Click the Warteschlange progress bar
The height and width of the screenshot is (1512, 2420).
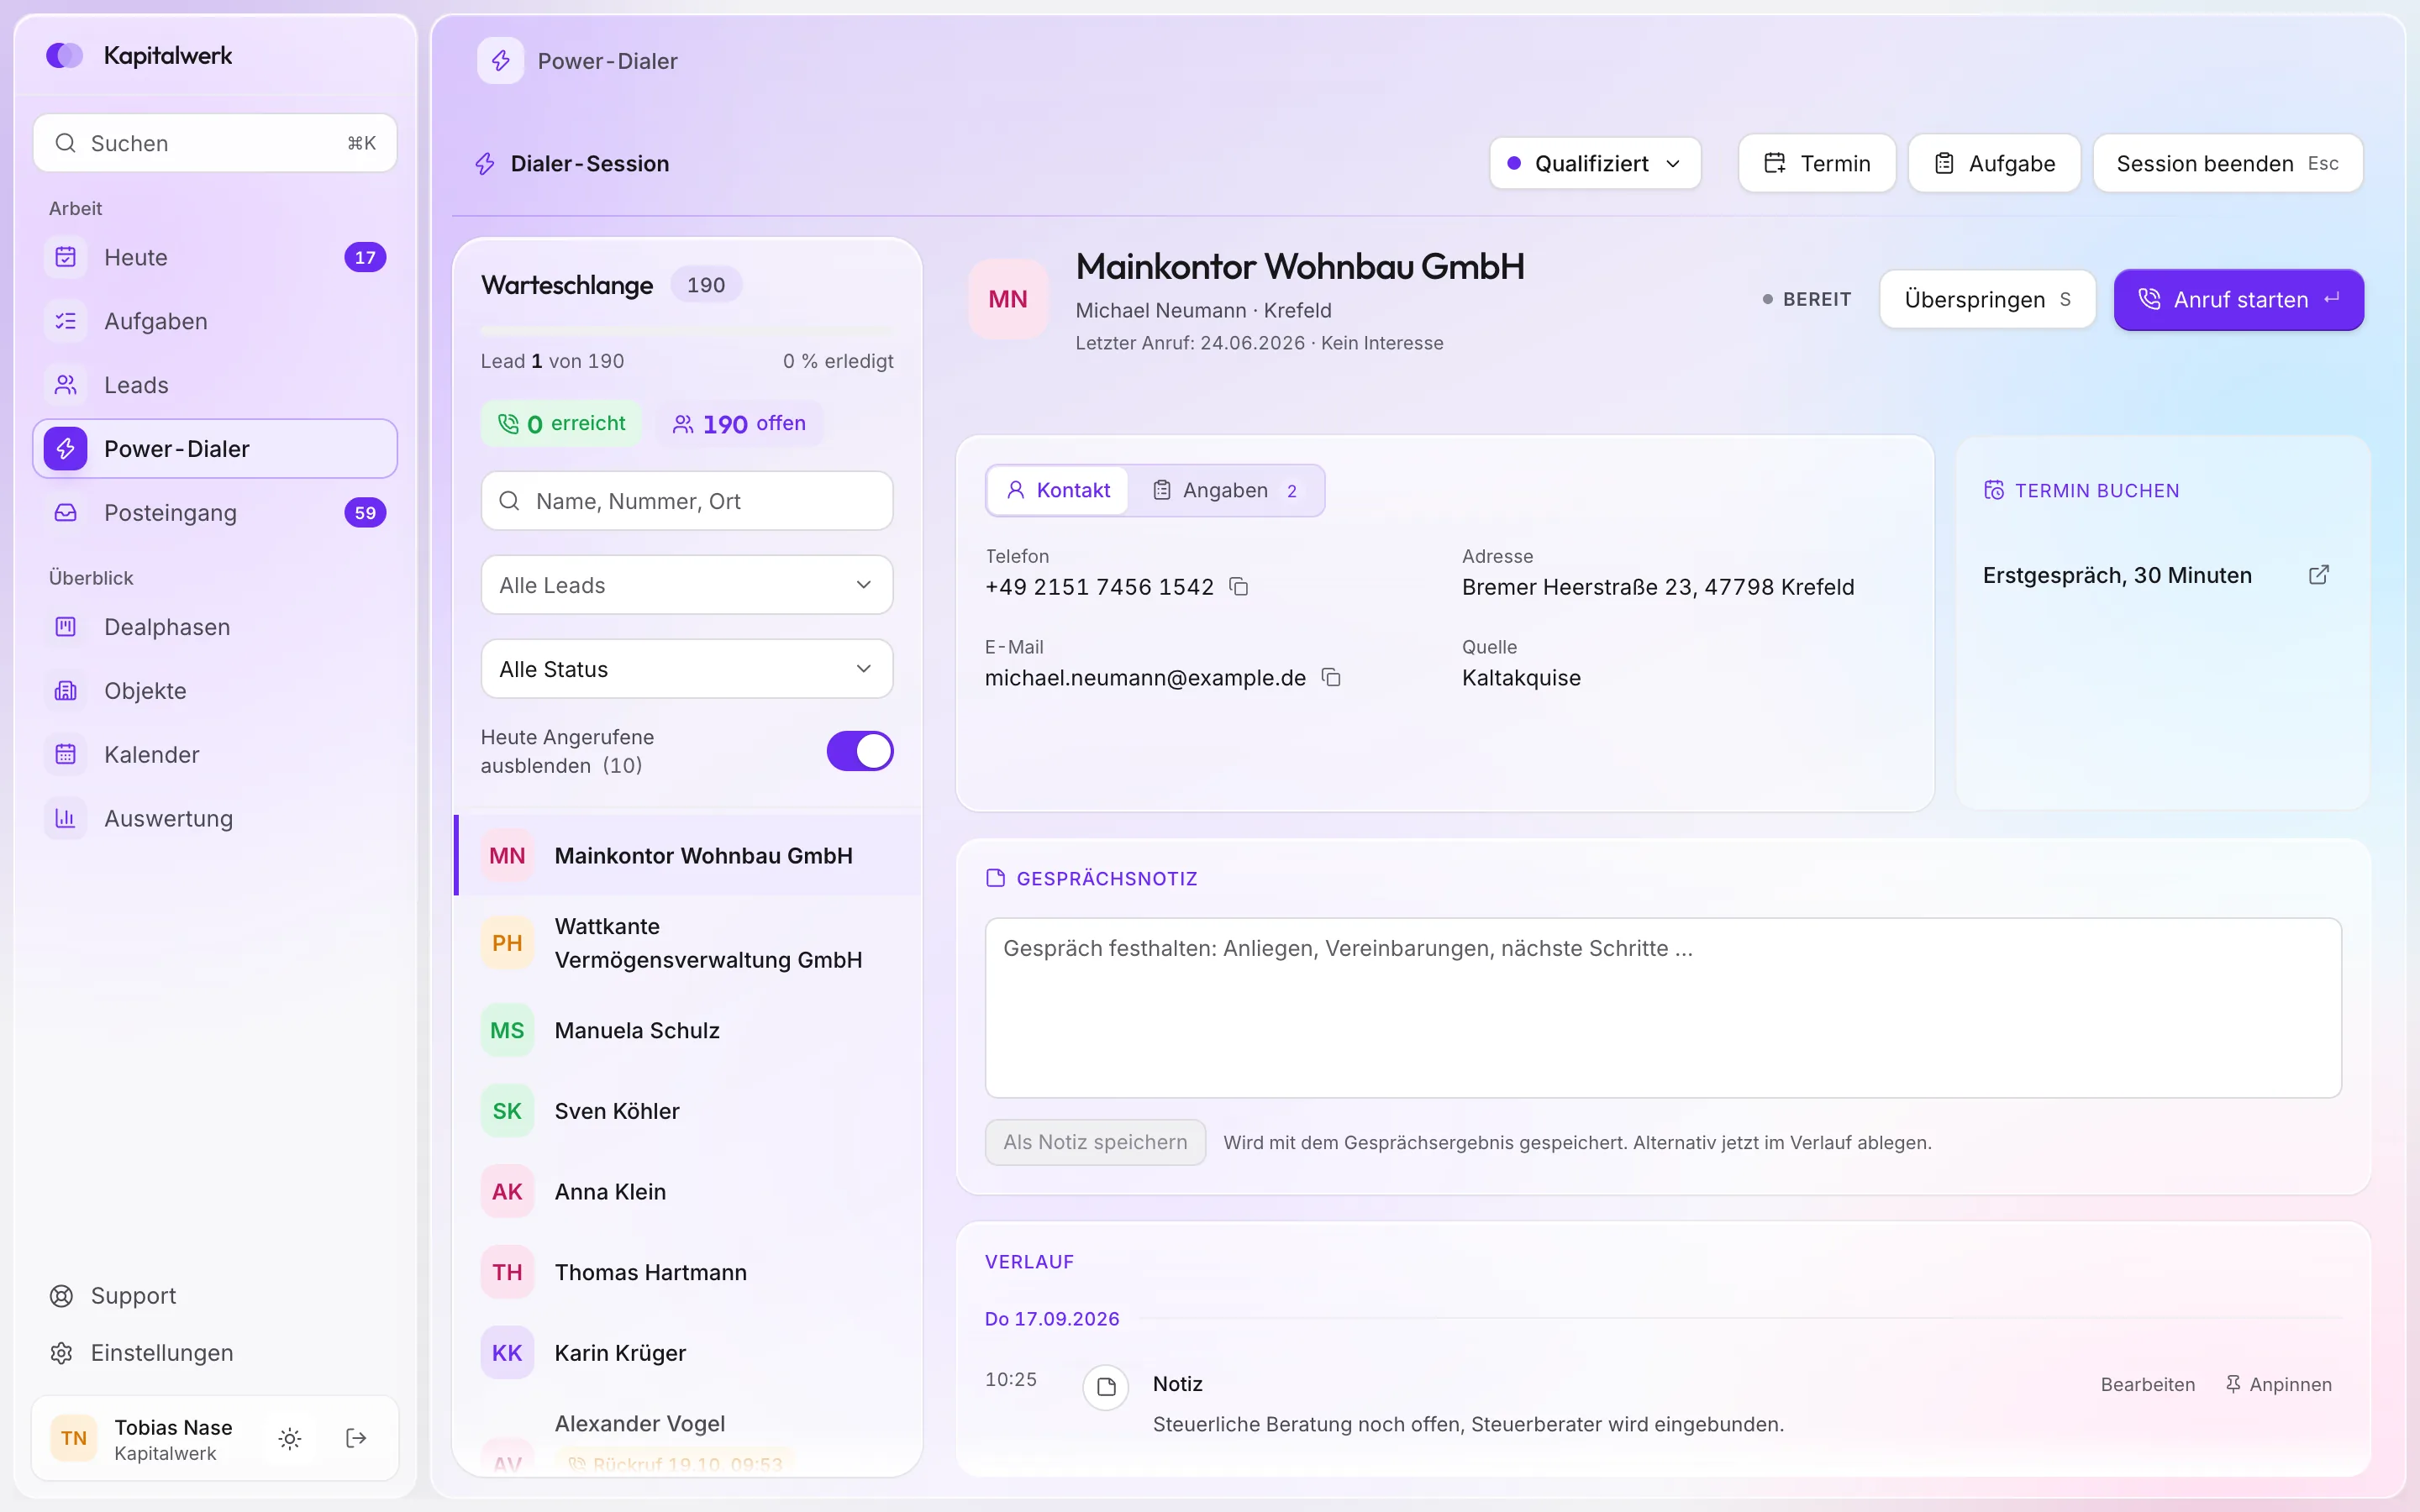point(687,329)
